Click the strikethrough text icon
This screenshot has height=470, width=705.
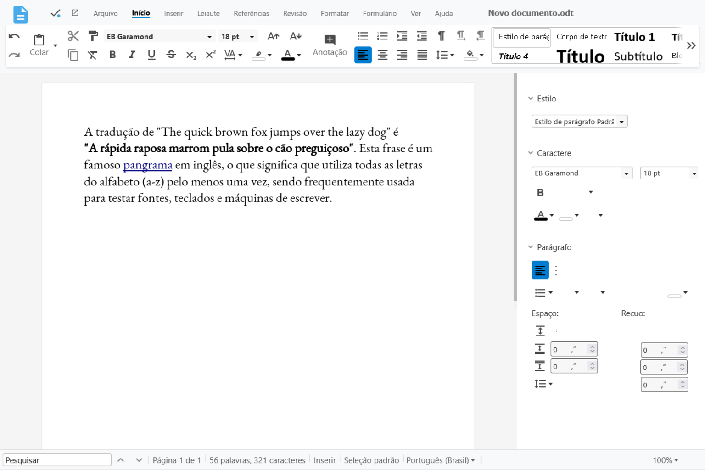pos(171,55)
